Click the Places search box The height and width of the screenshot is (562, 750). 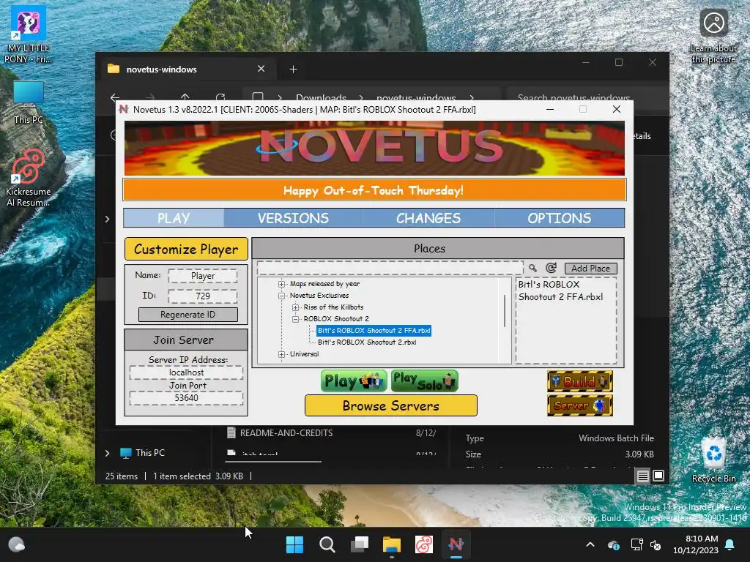tap(390, 268)
